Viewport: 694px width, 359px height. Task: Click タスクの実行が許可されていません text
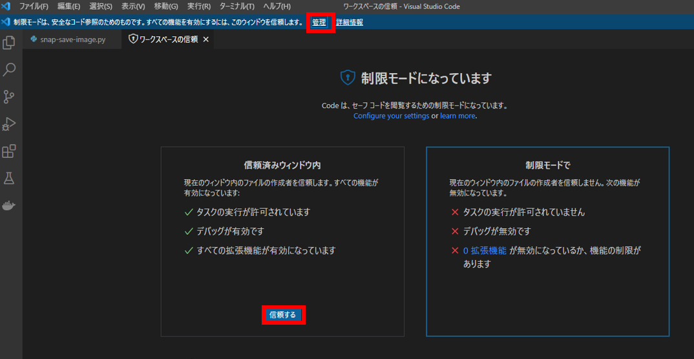click(524, 212)
